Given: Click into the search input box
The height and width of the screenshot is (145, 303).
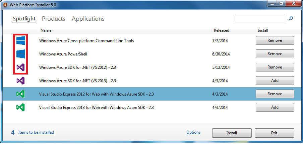Looking at the screenshot, I should pyautogui.click(x=260, y=18).
